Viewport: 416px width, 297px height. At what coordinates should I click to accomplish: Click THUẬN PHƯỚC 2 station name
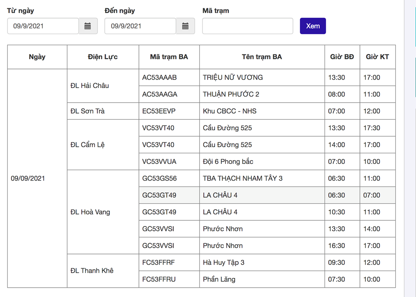click(231, 94)
